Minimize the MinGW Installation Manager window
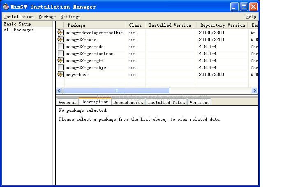This screenshot has height=187, width=296. point(234,7)
